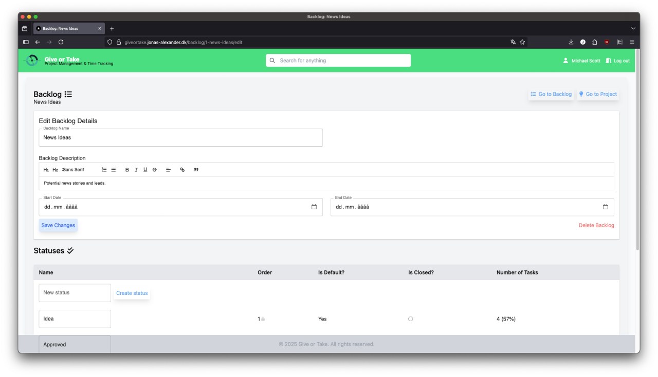
Task: Insert an ordered list in description
Action: (104, 170)
